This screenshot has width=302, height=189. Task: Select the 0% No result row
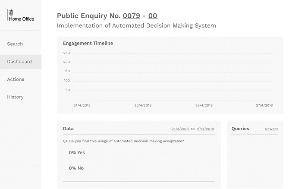(138, 168)
